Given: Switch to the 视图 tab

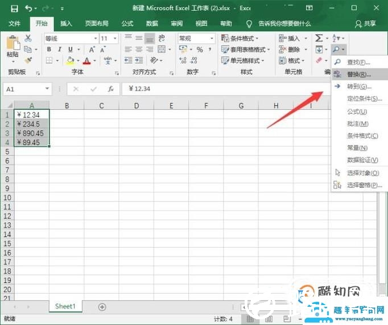Looking at the screenshot, I should 201,23.
